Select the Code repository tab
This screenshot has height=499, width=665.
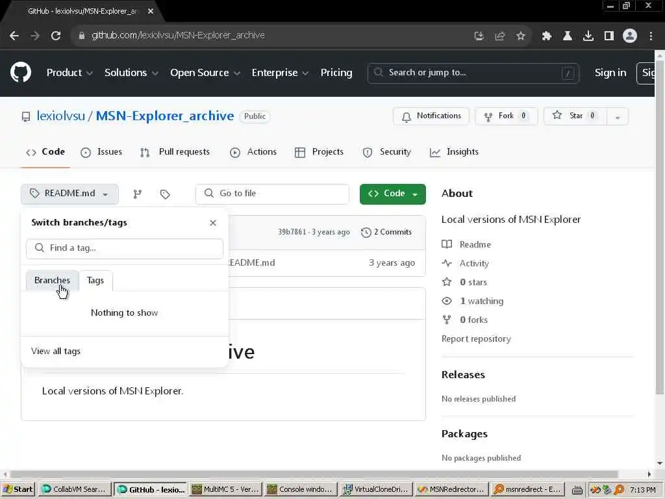tap(45, 152)
